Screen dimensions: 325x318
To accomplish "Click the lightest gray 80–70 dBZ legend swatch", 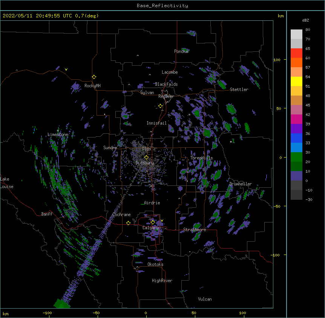I will tap(296, 34).
